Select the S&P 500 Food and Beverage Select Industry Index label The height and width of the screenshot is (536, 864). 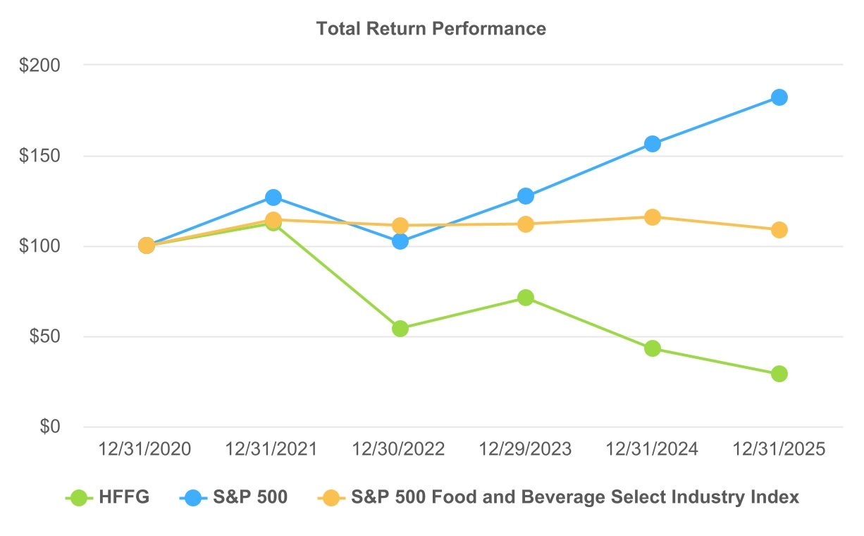coord(575,497)
